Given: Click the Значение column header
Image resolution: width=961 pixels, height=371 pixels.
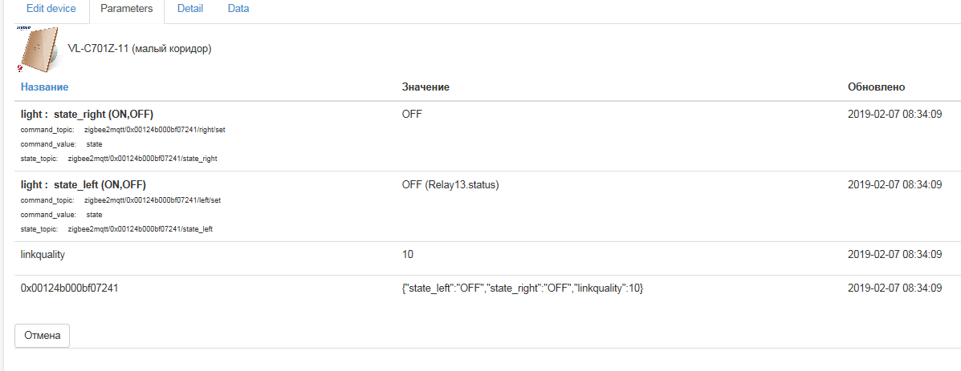Looking at the screenshot, I should (425, 87).
